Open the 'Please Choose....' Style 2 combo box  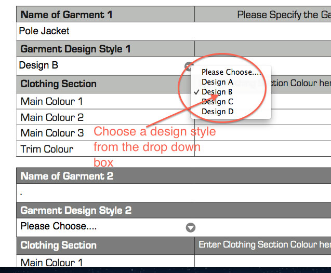[105, 227]
